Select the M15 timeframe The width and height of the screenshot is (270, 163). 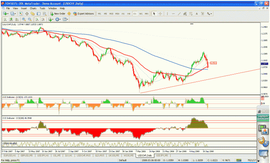[111, 14]
